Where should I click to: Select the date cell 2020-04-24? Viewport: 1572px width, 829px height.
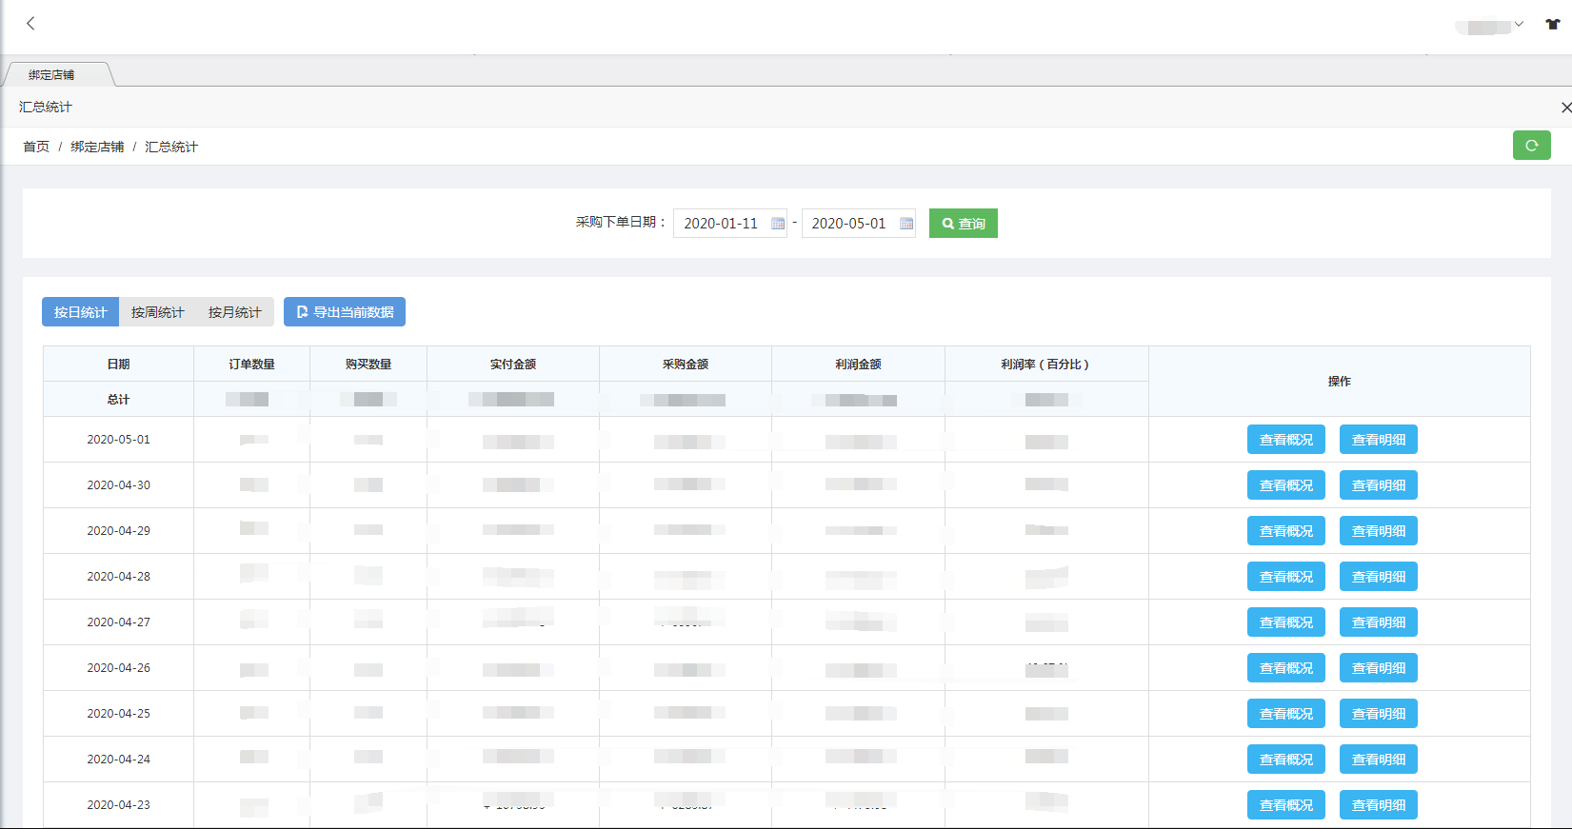coord(119,760)
